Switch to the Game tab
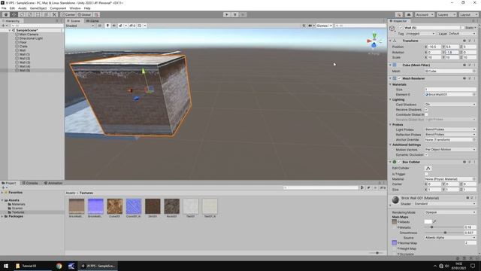The height and width of the screenshot is (271, 481). coord(92,21)
